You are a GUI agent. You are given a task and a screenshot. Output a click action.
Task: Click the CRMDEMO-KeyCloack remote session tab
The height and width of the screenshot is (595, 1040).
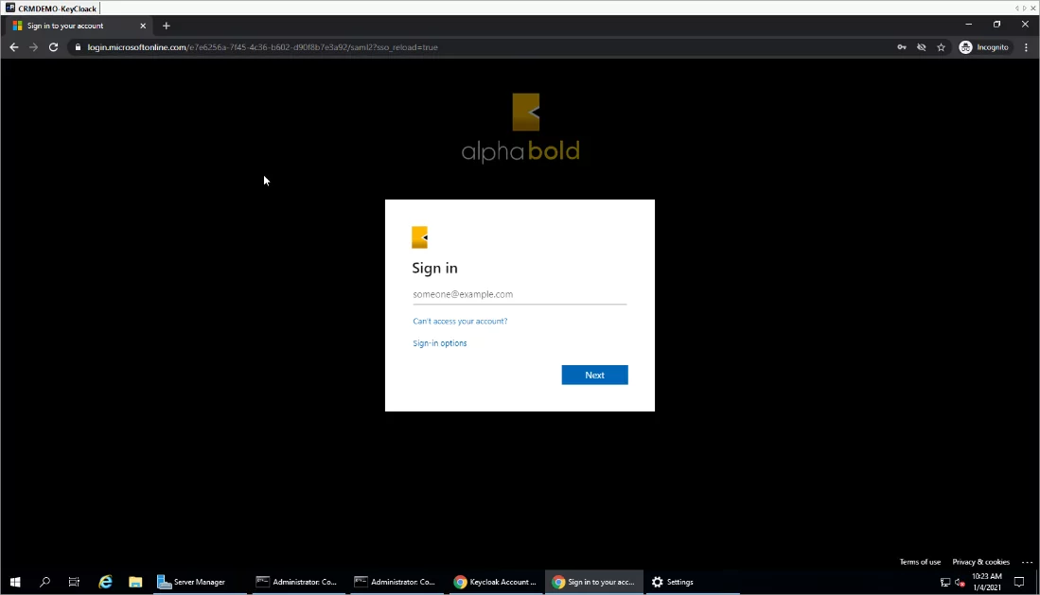pyautogui.click(x=51, y=8)
